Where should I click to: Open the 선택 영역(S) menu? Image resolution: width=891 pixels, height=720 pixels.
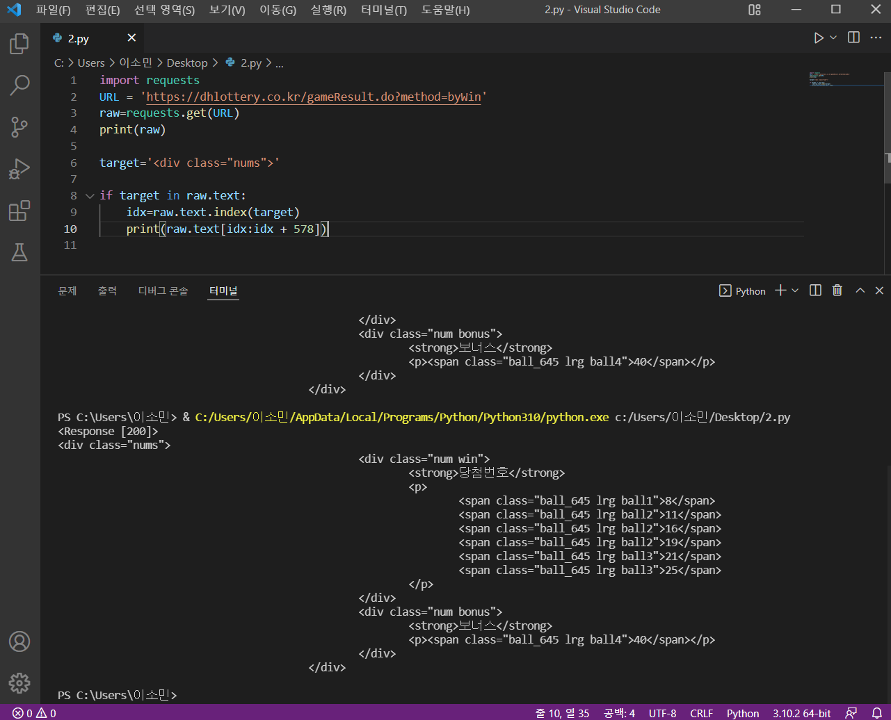pos(164,10)
